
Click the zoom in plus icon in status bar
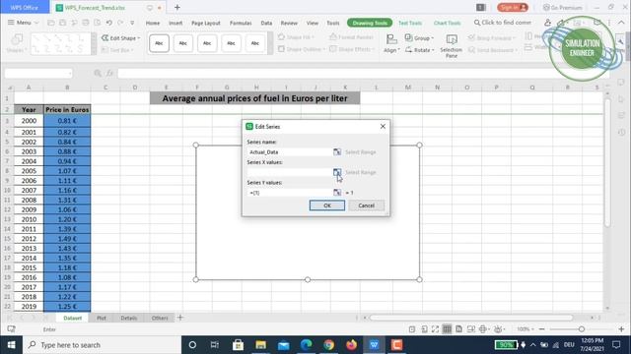[x=621, y=329]
